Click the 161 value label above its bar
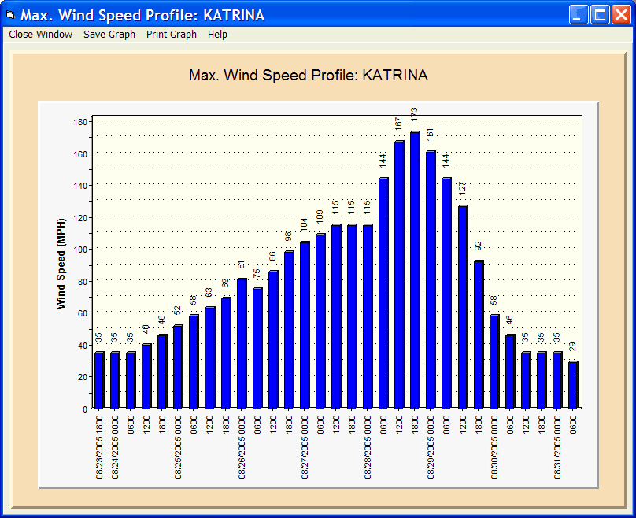 pyautogui.click(x=431, y=135)
